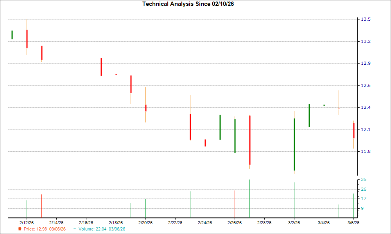Select the 35 volume axis label
Viewport: 391px width, 234px height.
click(364, 179)
